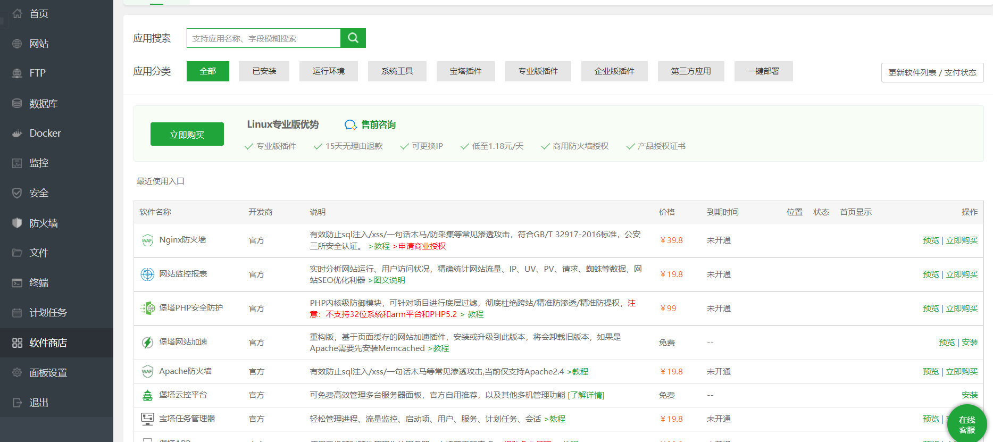Select the 全部 category tab
993x442 pixels.
(208, 71)
